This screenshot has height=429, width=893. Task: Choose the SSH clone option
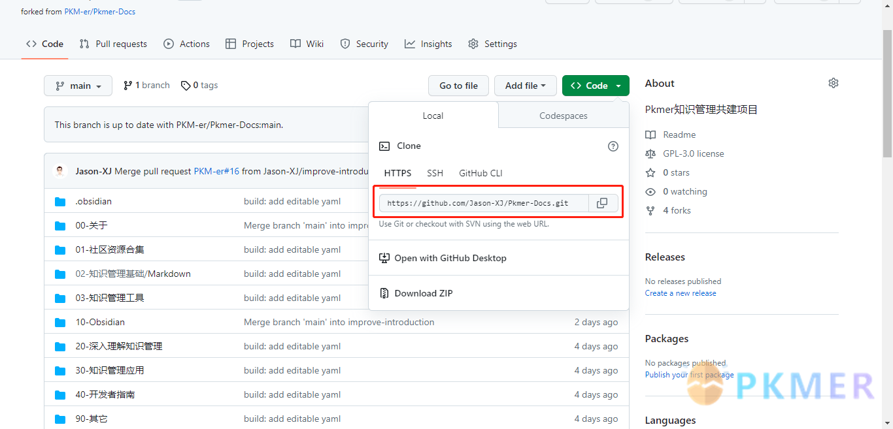coord(435,173)
